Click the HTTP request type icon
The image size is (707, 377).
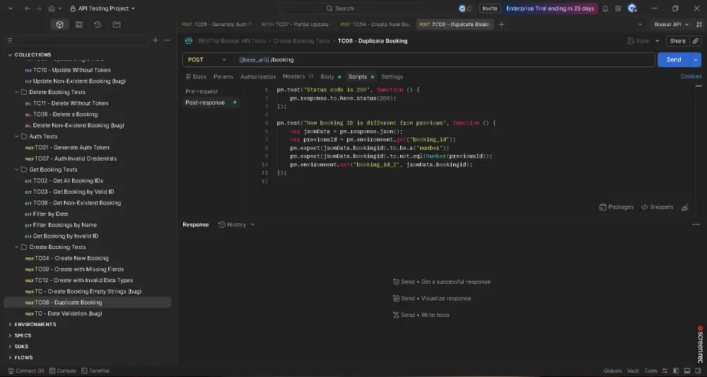(x=189, y=41)
